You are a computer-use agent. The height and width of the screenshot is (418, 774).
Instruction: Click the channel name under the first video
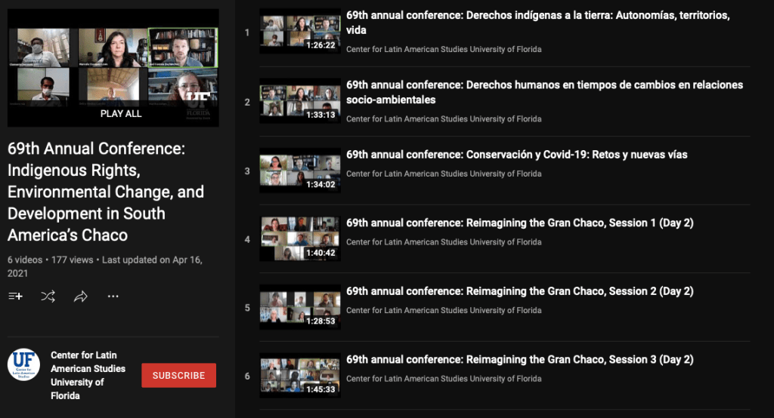(x=444, y=50)
